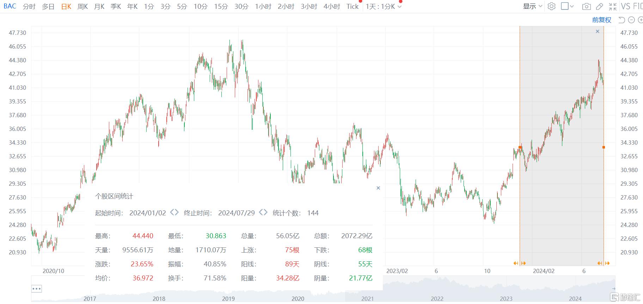The image size is (643, 304).
Task: Click 振幅 value 40.85%
Action: (x=215, y=264)
